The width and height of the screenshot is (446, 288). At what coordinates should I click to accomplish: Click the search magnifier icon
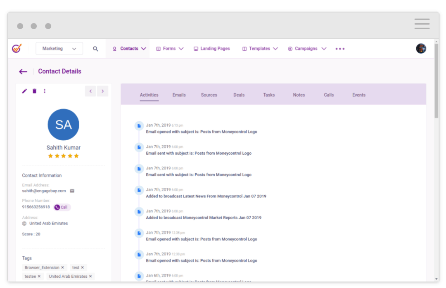tap(95, 49)
